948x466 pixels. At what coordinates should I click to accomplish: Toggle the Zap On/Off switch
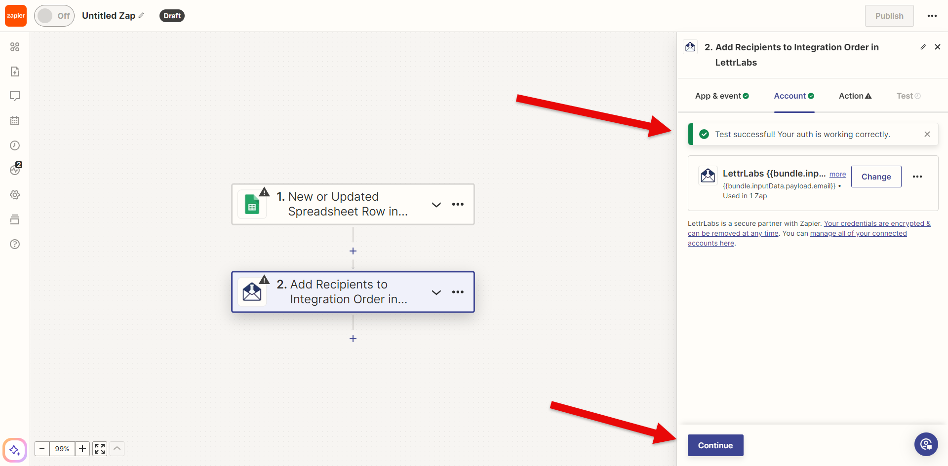pos(54,16)
